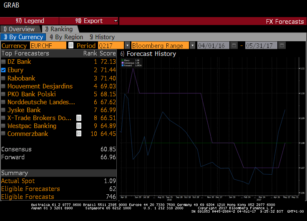Open the start date calendar picker
This screenshot has width=307, height=221.
click(x=234, y=45)
